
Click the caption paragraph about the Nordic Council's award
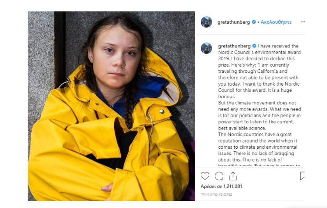pyautogui.click(x=259, y=71)
